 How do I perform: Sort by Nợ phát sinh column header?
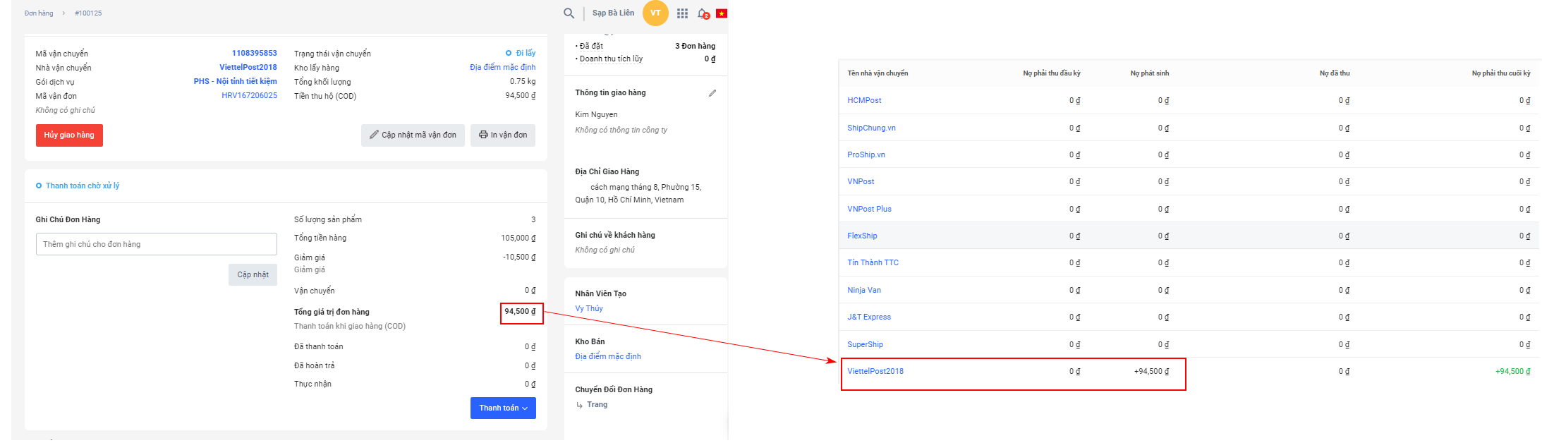[1149, 73]
